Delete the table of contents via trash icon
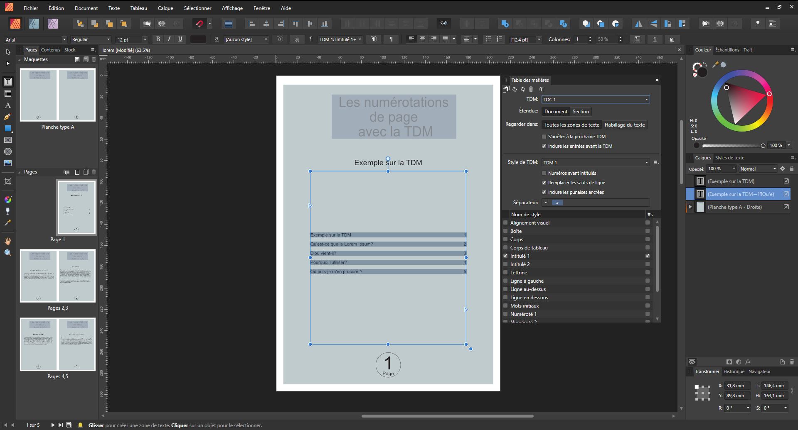 [531, 89]
